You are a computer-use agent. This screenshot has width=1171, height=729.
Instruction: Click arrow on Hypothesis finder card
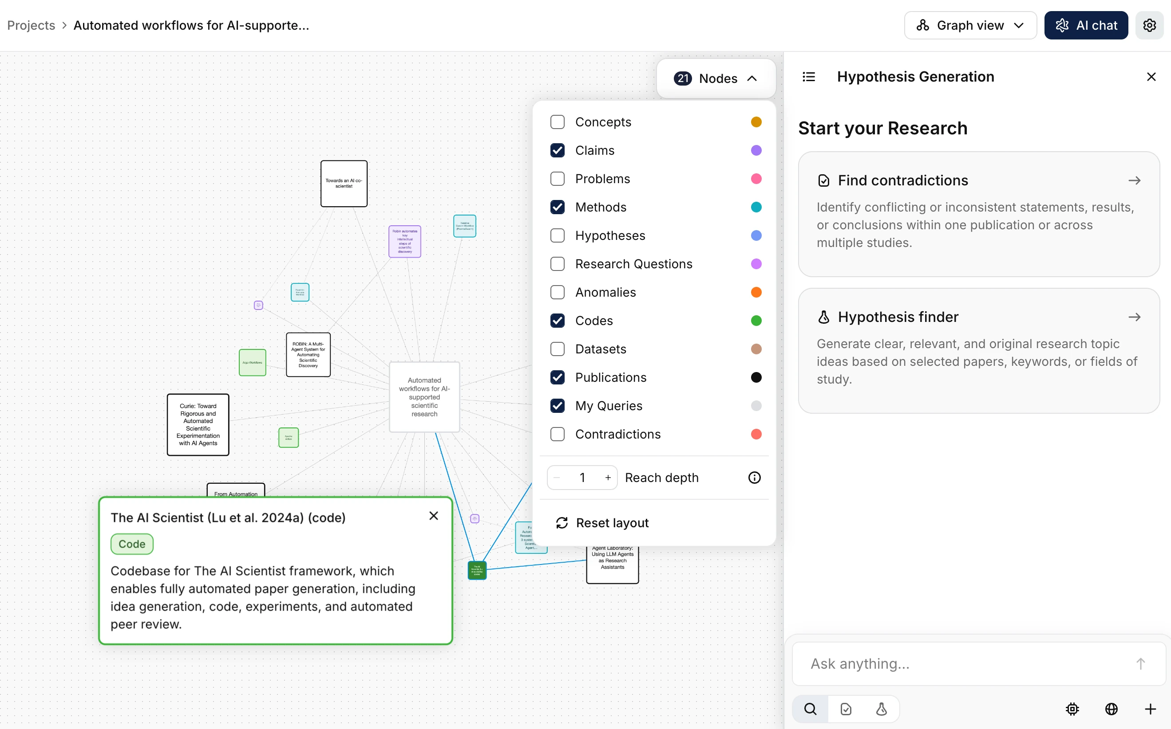click(1134, 317)
